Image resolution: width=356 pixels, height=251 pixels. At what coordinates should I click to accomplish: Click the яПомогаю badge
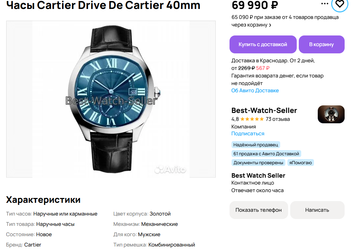pyautogui.click(x=301, y=163)
